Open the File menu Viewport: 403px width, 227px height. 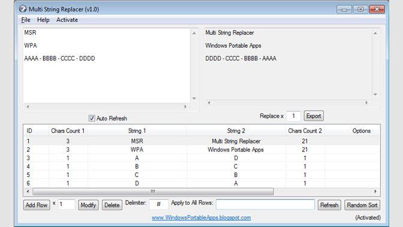click(x=25, y=20)
